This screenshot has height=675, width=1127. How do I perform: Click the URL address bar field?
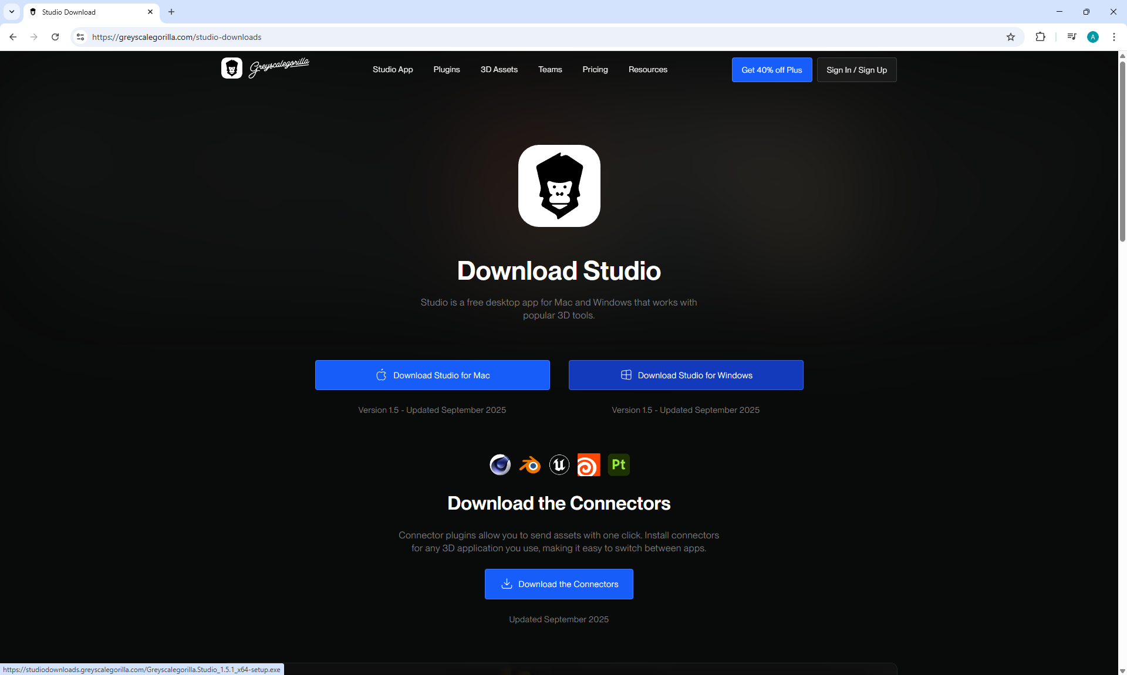coord(470,37)
